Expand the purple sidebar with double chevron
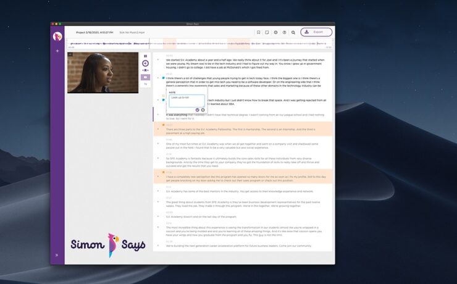Screen dimensions: 457x284 57,255
